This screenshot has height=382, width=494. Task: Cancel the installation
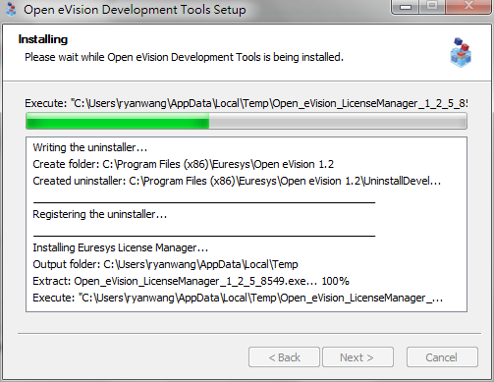click(x=442, y=357)
